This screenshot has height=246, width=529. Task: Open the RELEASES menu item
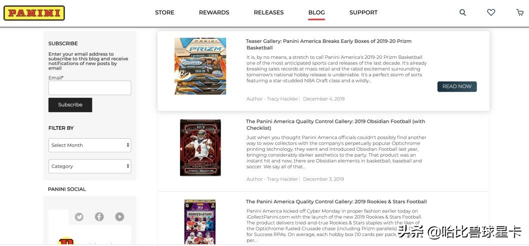(268, 12)
